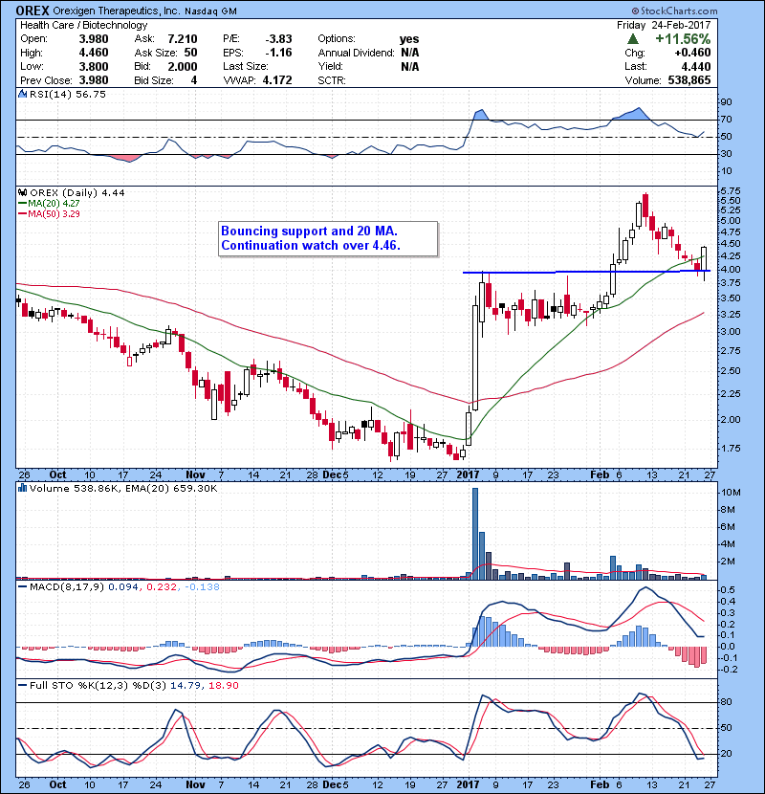
Task: Click the Bid value 2.000
Action: (183, 66)
